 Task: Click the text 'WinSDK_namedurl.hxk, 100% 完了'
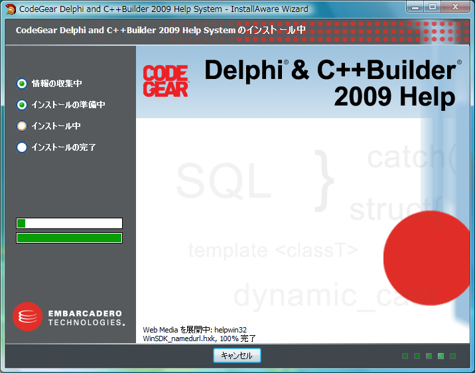[199, 338]
